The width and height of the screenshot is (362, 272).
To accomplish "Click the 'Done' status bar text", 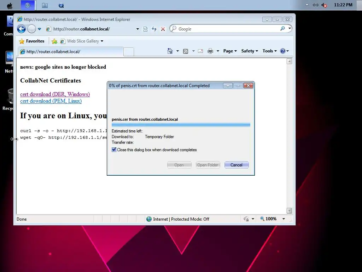I will [22, 219].
